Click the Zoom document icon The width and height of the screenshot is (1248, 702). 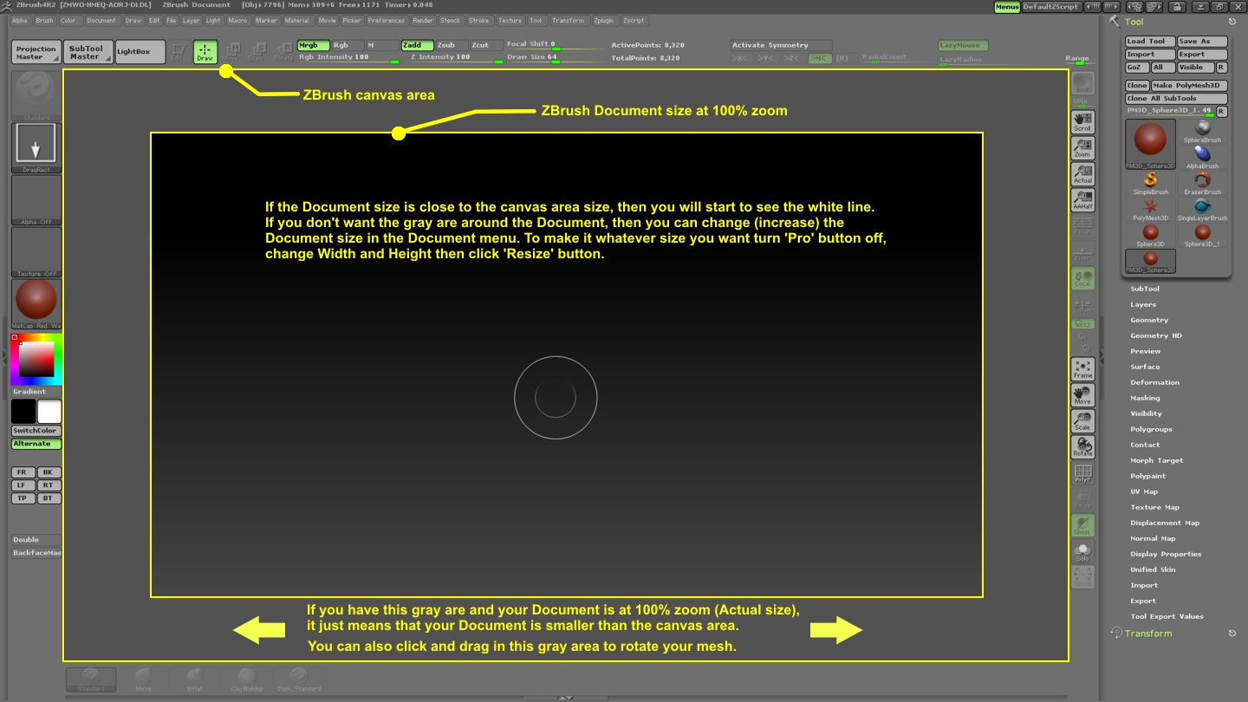pos(1083,148)
